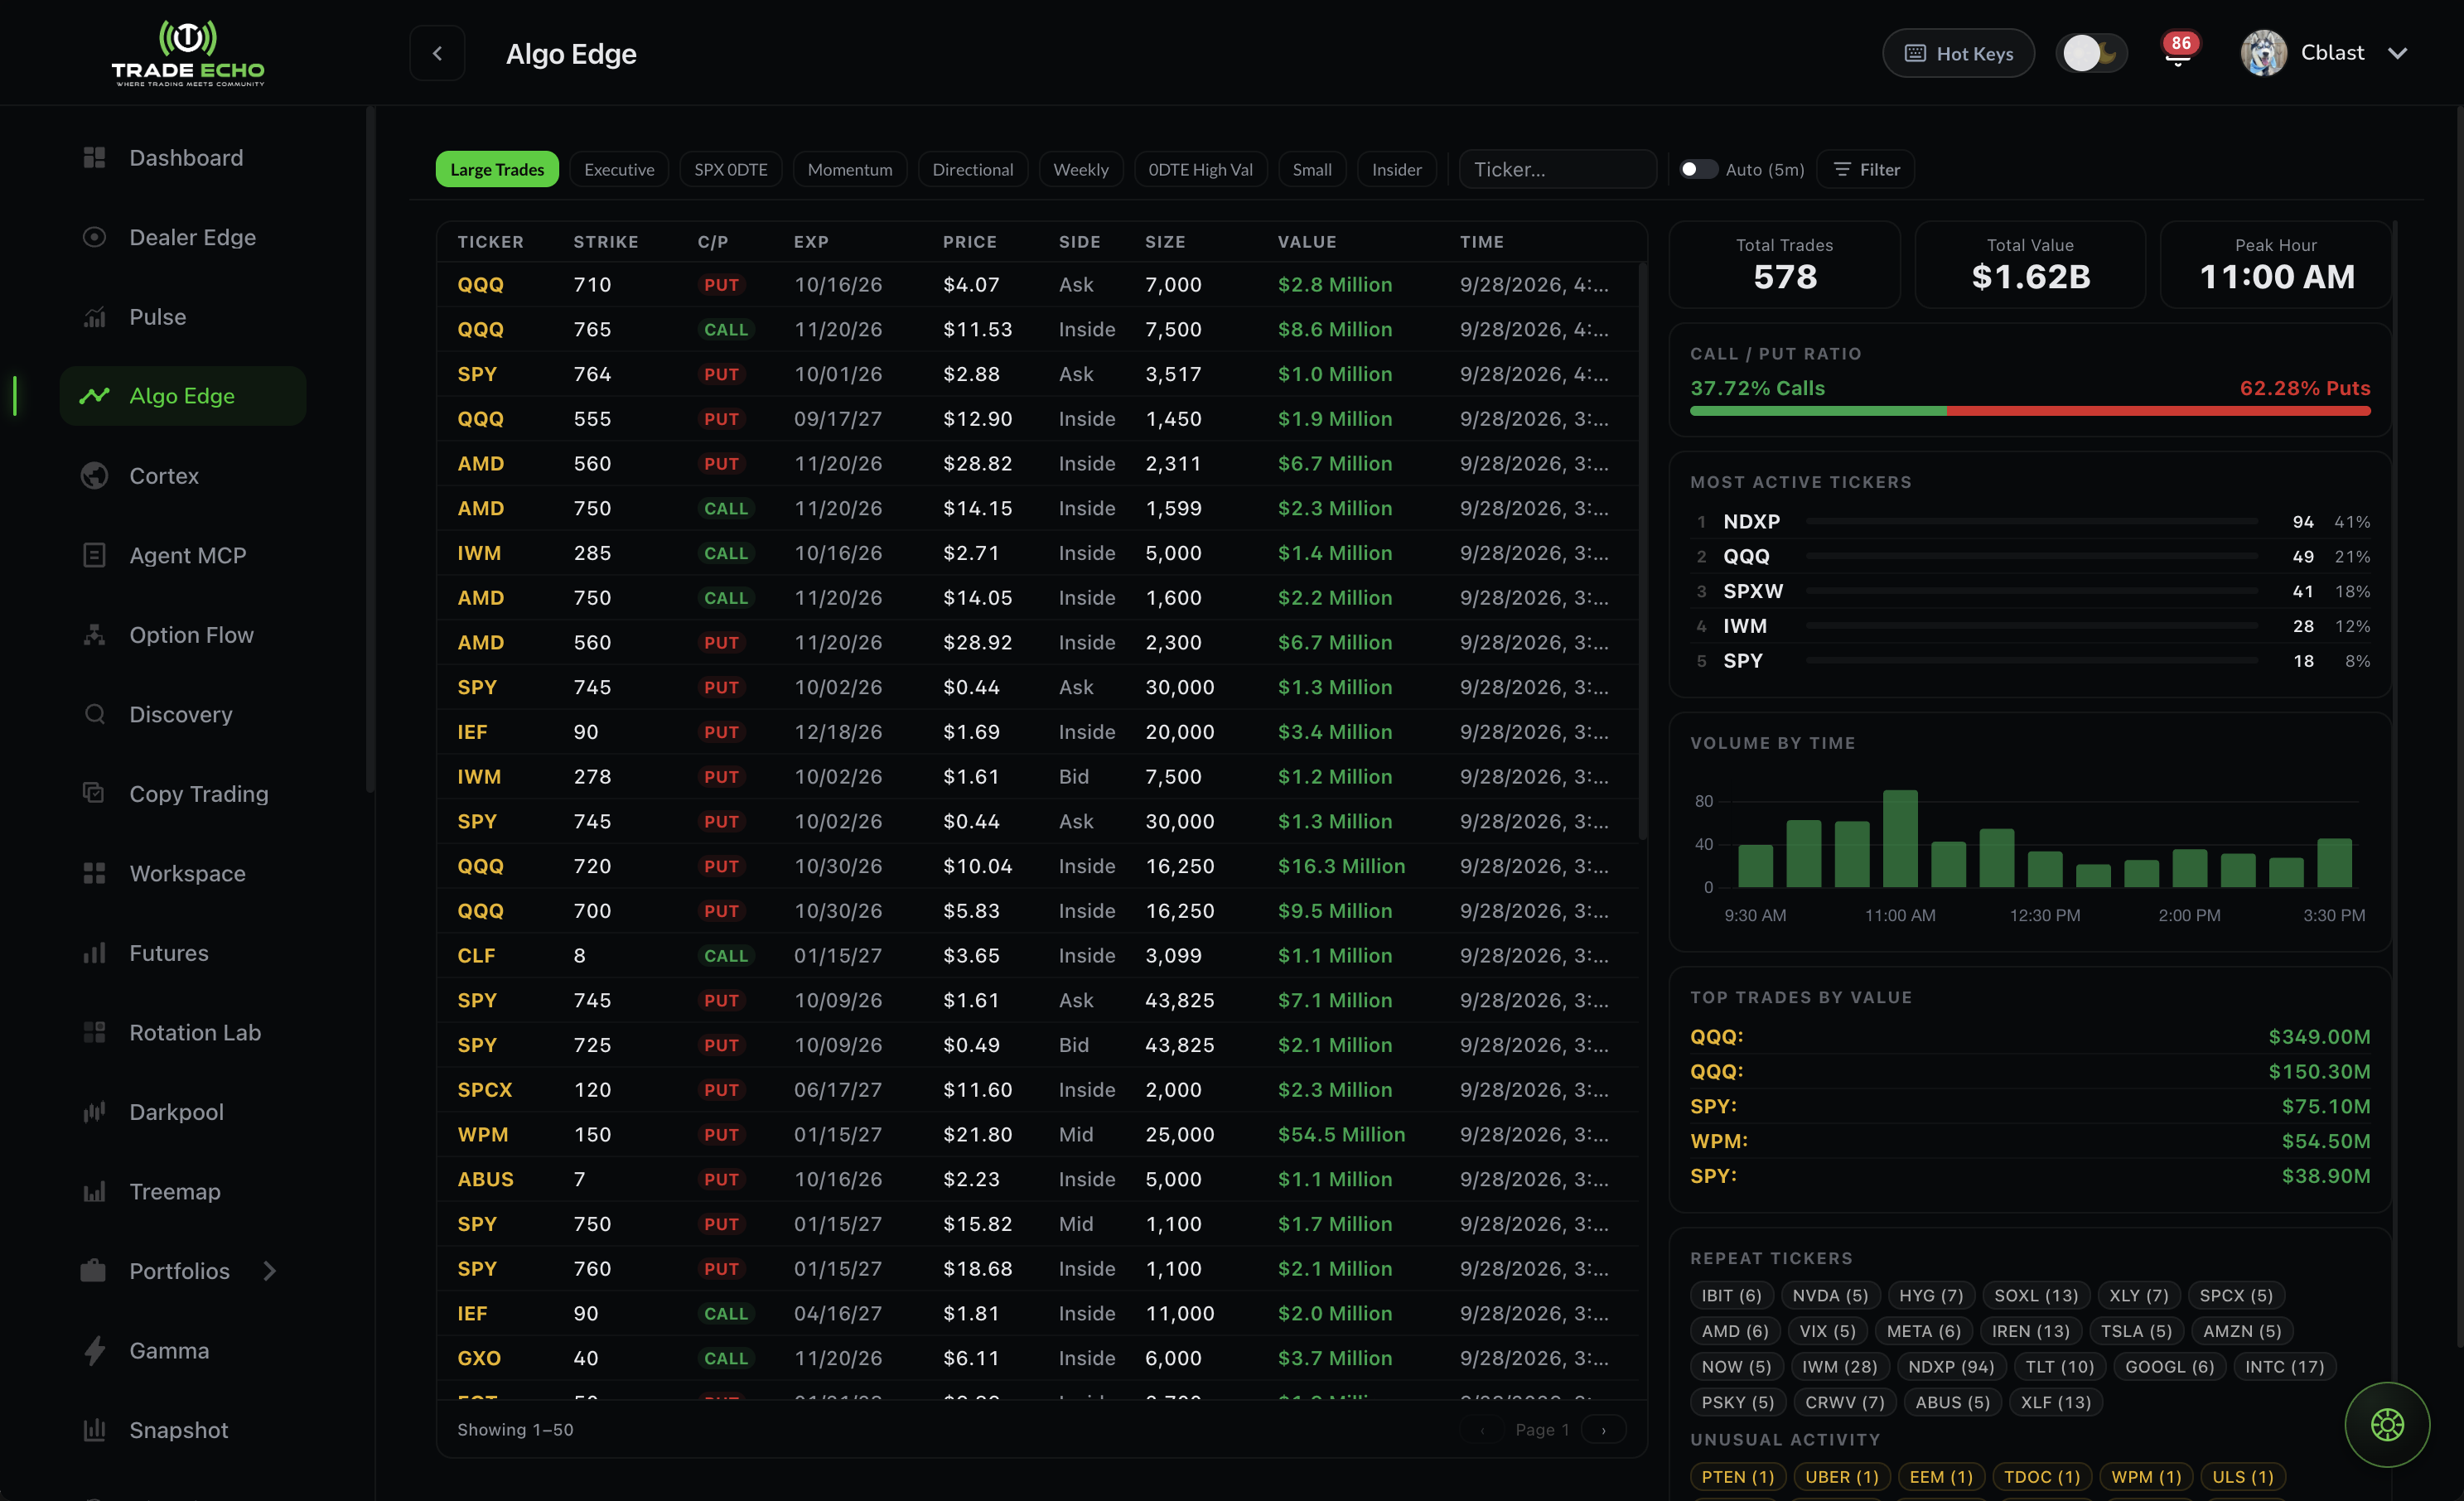This screenshot has height=1501, width=2464.
Task: Expand the Cblast user menu arrow
Action: coord(2398,53)
